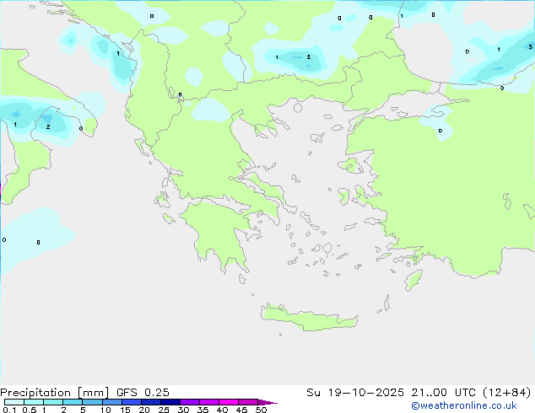Click the legend label '30'
The height and width of the screenshot is (413, 535).
[x=183, y=410]
